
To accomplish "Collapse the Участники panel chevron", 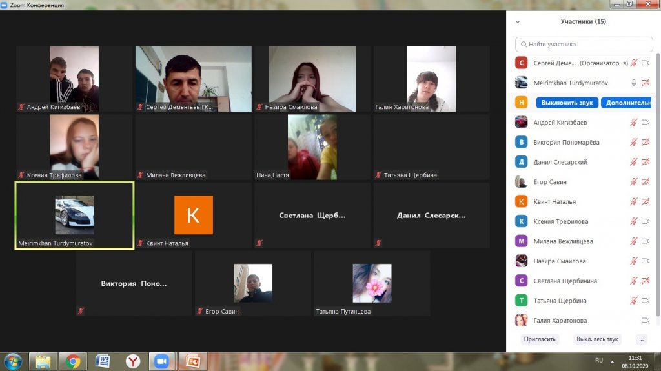I will pos(518,21).
